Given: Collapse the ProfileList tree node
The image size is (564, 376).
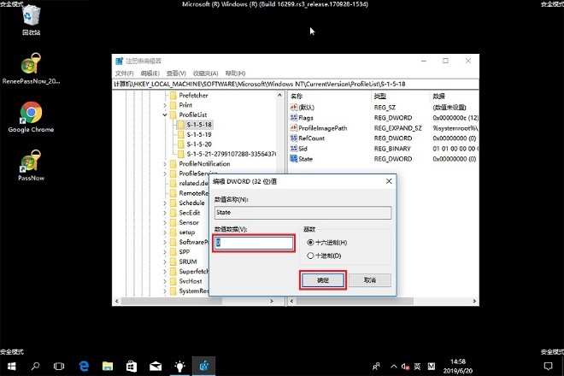Looking at the screenshot, I should pos(165,115).
